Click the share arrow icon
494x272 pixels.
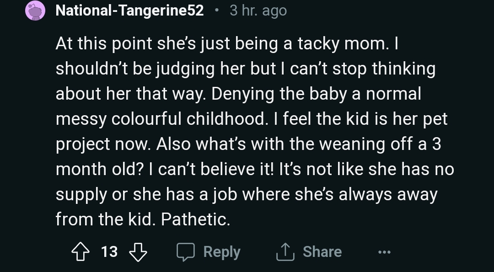pyautogui.click(x=285, y=252)
